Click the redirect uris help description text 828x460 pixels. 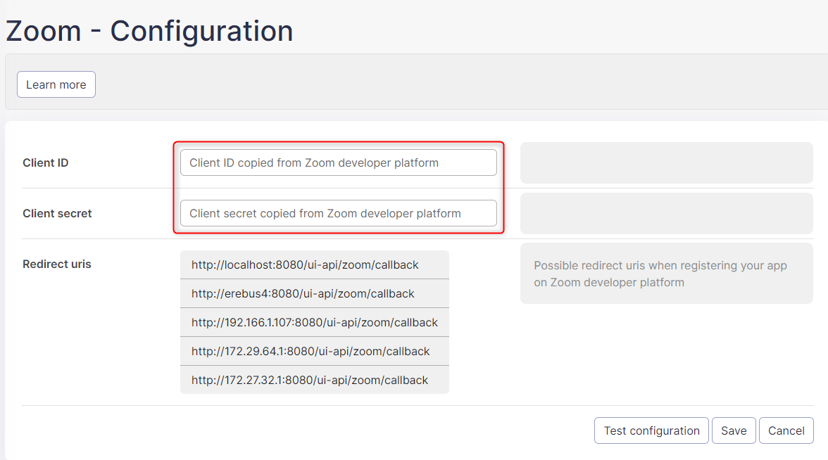coord(660,274)
